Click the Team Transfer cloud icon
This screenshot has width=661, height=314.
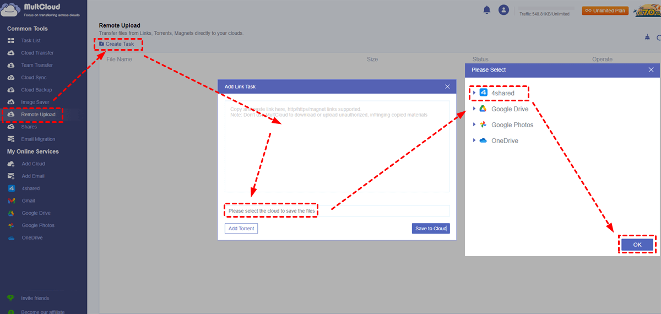pos(10,65)
